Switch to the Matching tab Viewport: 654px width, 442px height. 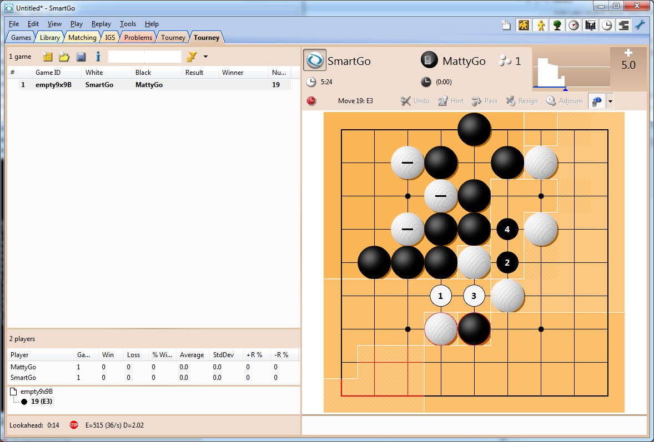[82, 38]
